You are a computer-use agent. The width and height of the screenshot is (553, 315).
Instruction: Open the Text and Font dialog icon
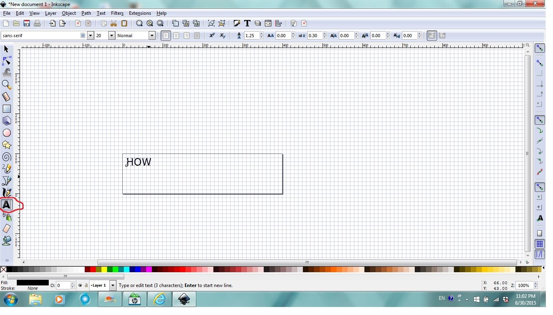point(247,23)
